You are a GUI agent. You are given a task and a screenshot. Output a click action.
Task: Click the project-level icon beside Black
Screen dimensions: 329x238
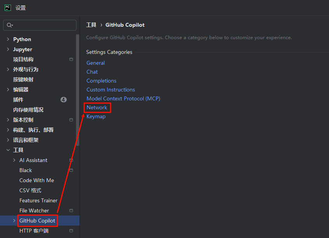(x=71, y=170)
